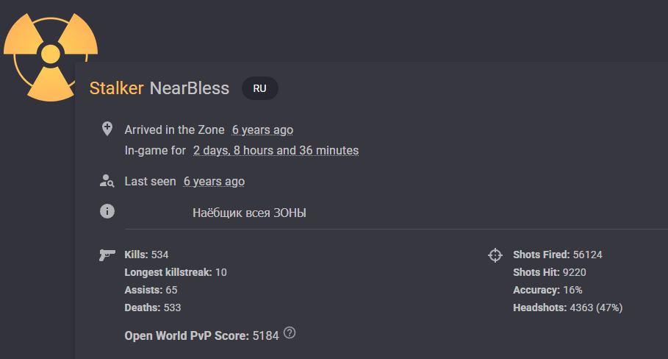Click the in-game time "2 days, 8 hours"
The image size is (668, 359).
tap(276, 151)
